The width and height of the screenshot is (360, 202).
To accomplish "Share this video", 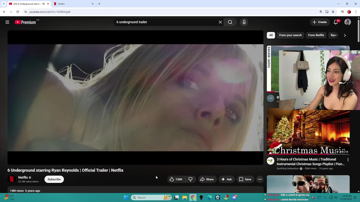I will pos(207,179).
